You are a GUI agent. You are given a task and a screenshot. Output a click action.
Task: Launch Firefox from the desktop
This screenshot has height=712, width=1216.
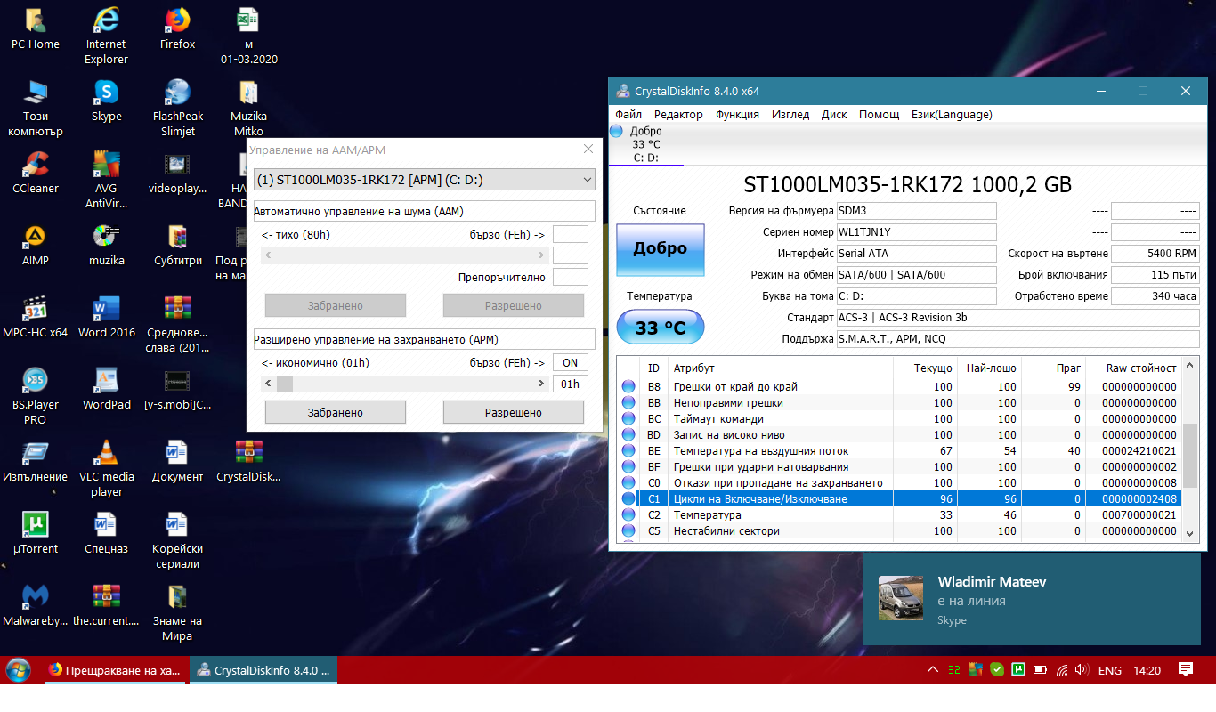click(x=178, y=21)
